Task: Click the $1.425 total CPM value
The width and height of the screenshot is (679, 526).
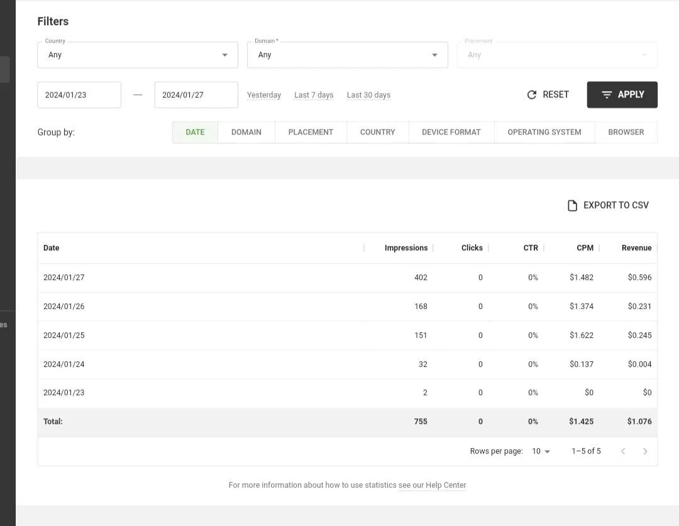Action: coord(581,422)
